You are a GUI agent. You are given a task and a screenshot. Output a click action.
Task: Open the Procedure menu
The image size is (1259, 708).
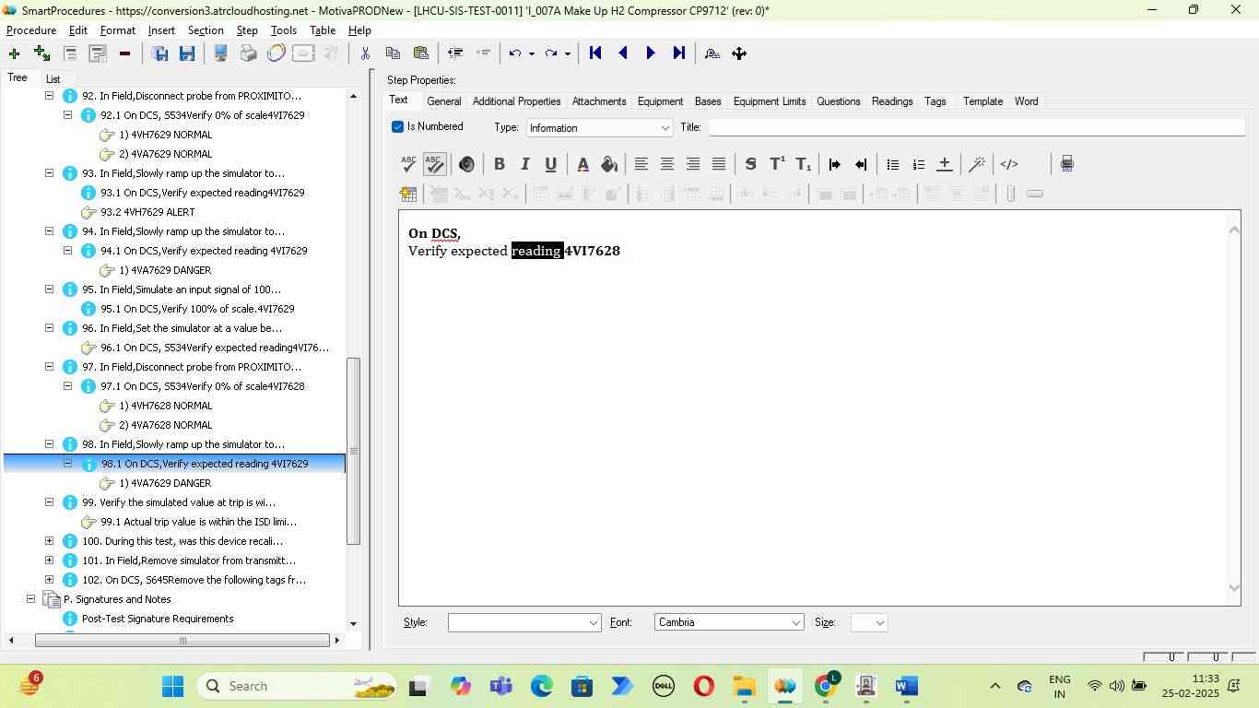pyautogui.click(x=31, y=30)
